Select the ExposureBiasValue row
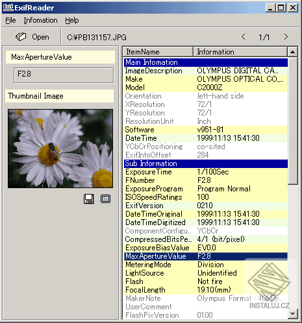This screenshot has width=302, height=323. (206, 248)
